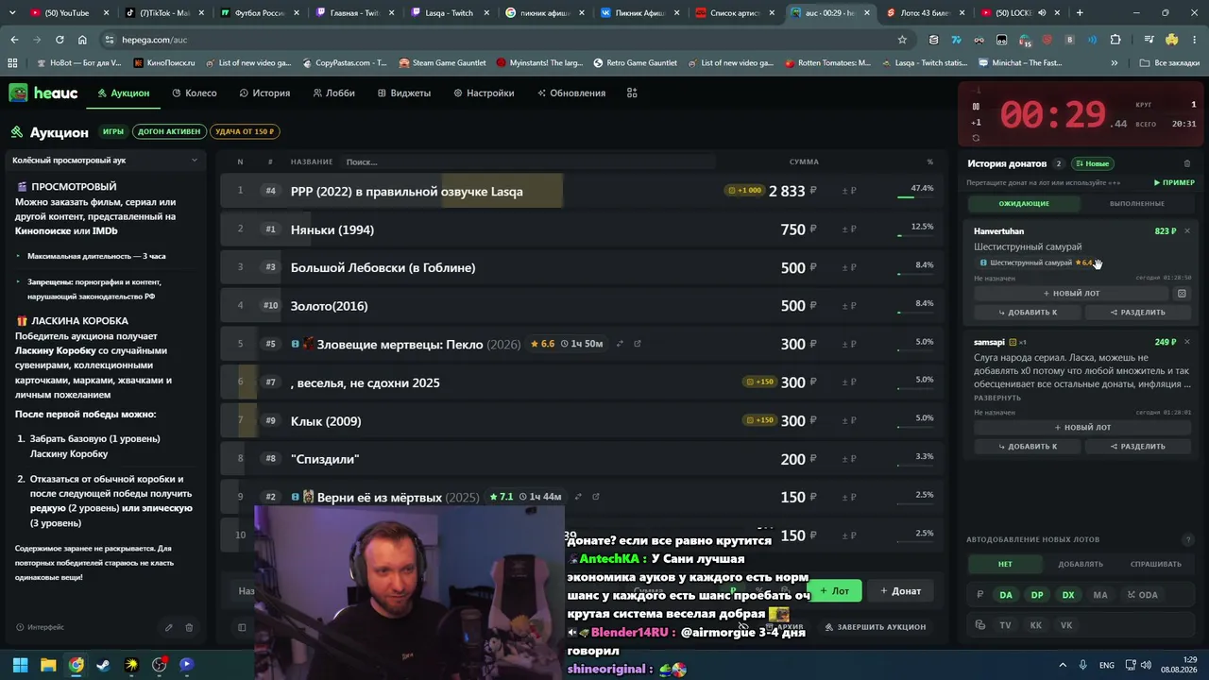Select the Спрашивать auto-add option
The width and height of the screenshot is (1209, 680).
[x=1156, y=564]
